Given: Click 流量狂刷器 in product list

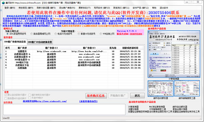Looking at the screenshot, I should coord(134,109).
